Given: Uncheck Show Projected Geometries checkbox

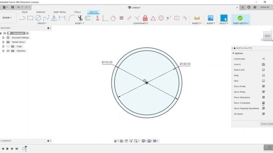Looking at the screenshot, I should 264,108.
